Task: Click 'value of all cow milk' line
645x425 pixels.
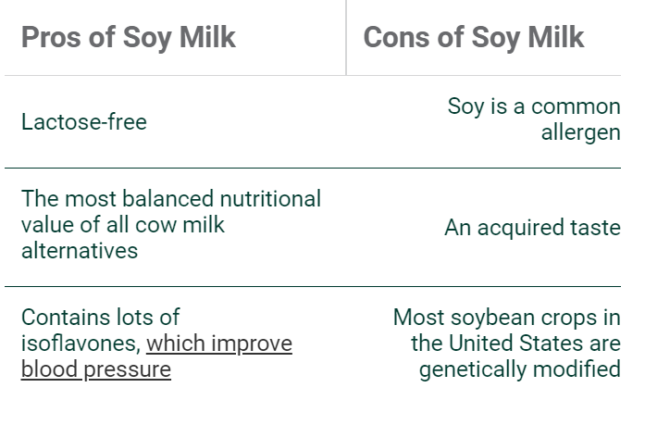Action: point(123,225)
